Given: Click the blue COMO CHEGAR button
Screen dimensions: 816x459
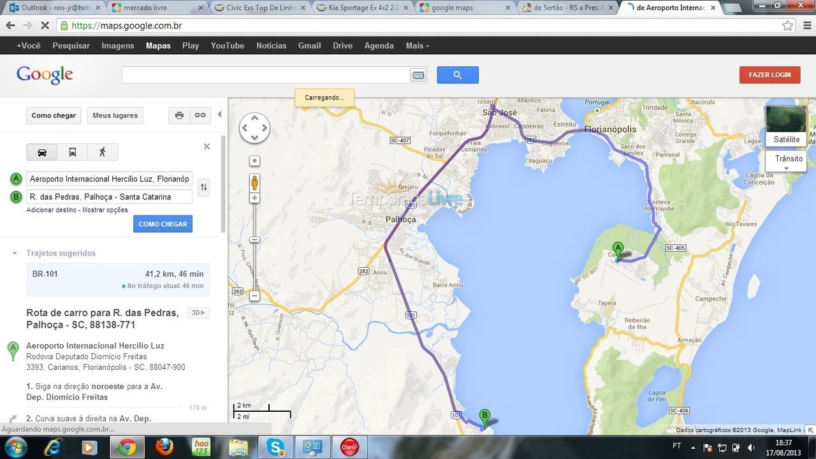Looking at the screenshot, I should (x=163, y=224).
